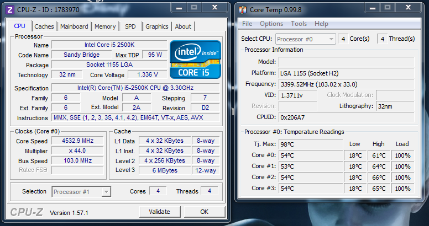Open the Graphics tab
Viewport: 429px width, 226px height.
tap(157, 26)
